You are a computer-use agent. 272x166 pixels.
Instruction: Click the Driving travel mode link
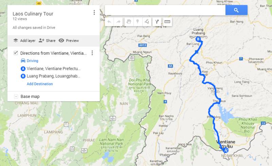30,61
